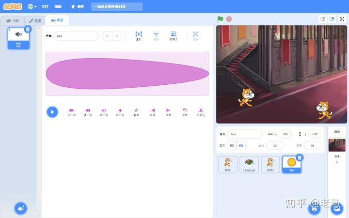Image resolution: width=349 pixels, height=218 pixels.
Task: Undo the last sound edit
Action: pyautogui.click(x=108, y=36)
